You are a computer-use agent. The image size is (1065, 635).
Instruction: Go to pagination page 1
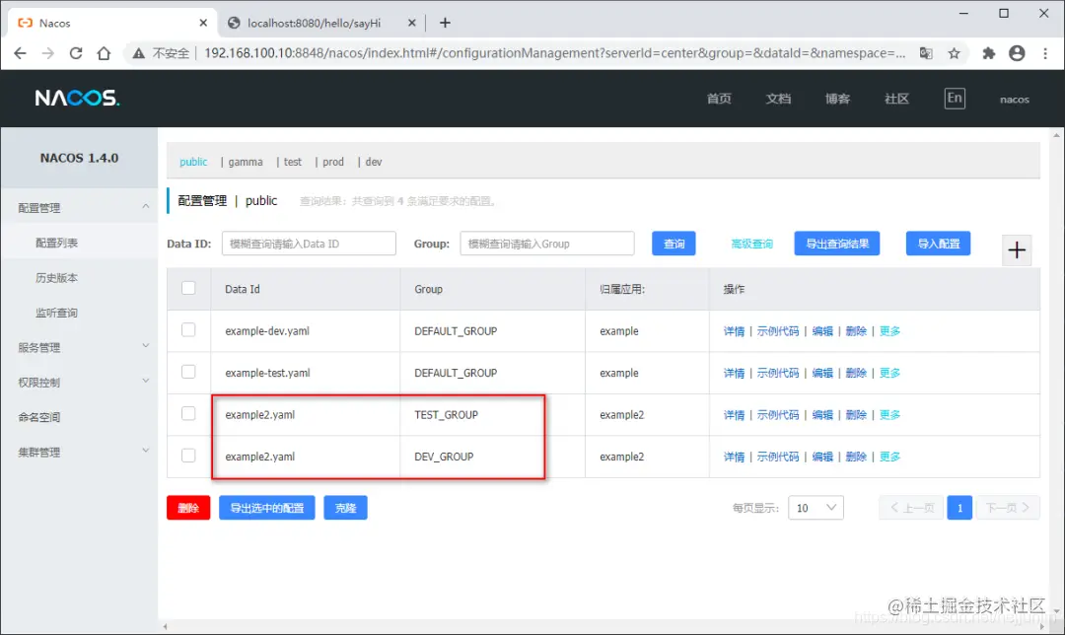[x=959, y=508]
